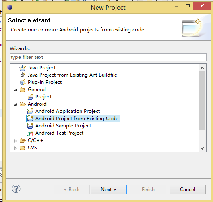Click the Java Project wizard icon
This screenshot has height=202, width=213.
click(23, 68)
